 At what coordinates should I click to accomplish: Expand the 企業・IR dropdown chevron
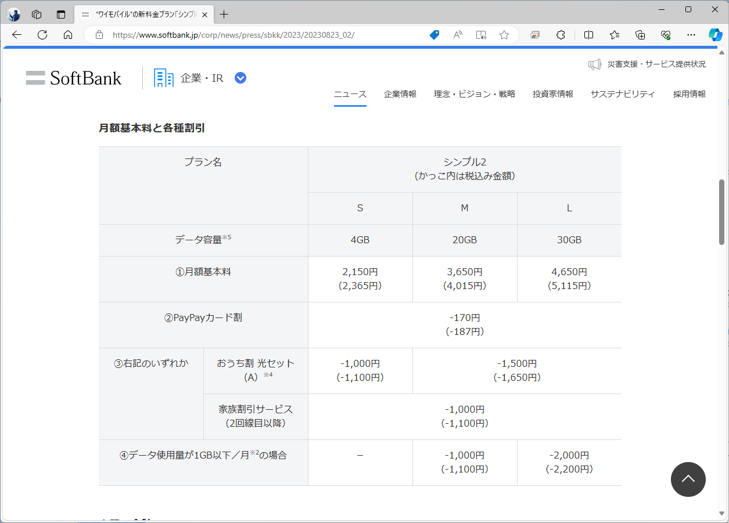(240, 77)
